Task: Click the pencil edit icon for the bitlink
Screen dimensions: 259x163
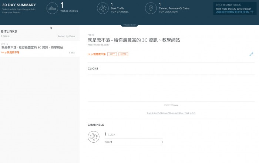Action: pos(251,54)
